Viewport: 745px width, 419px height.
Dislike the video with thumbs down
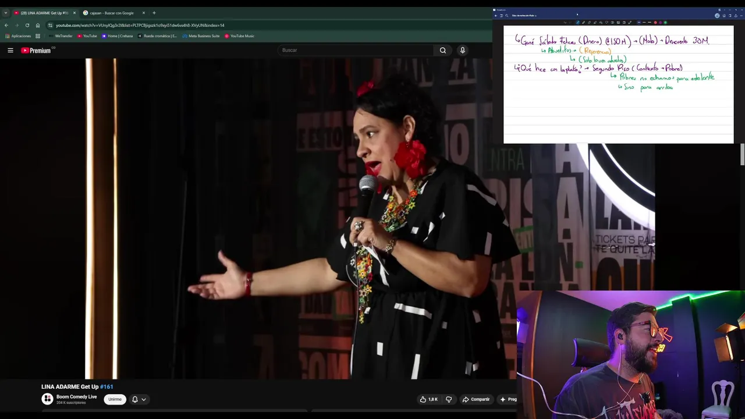449,399
